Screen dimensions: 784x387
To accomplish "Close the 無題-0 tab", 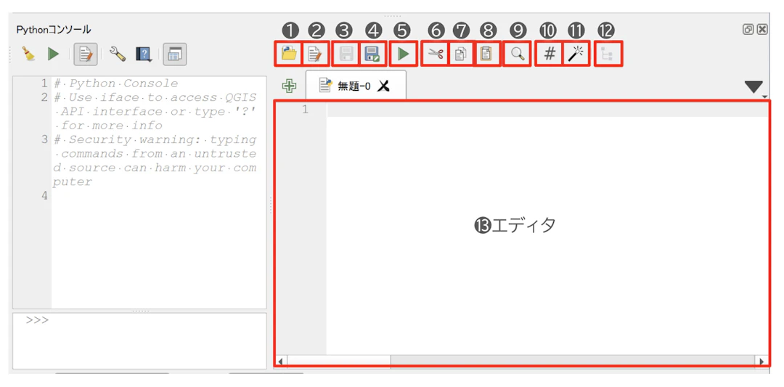I will pos(383,86).
